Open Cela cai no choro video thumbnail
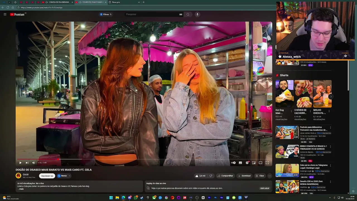The height and width of the screenshot is (201, 357). click(287, 170)
